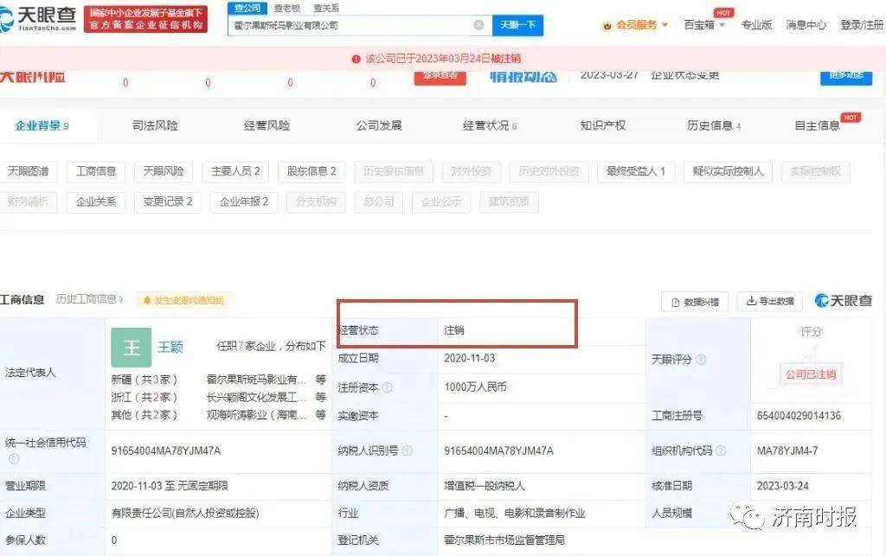Click the 财务简析 section button
The height and width of the screenshot is (556, 886).
click(x=28, y=201)
